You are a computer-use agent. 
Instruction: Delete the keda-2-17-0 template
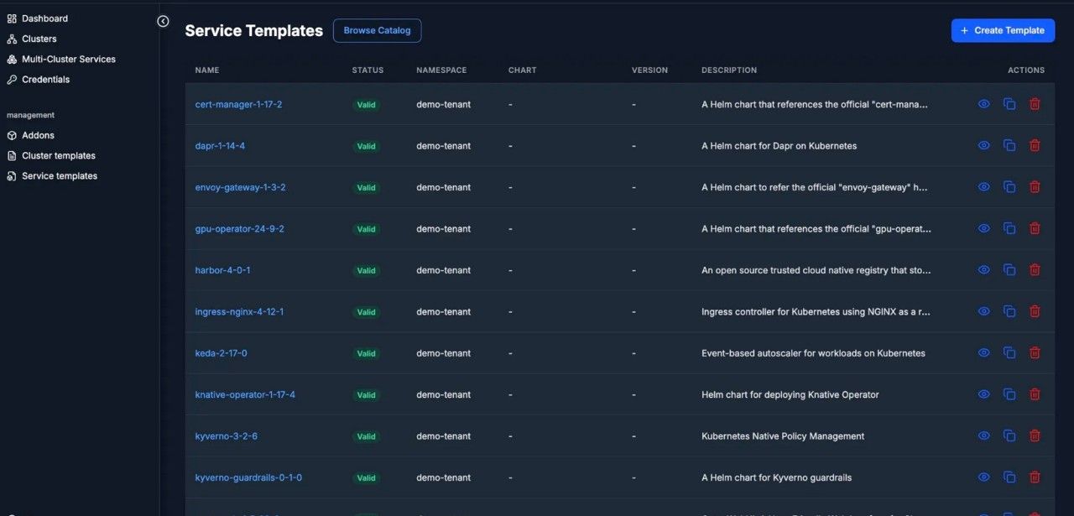[1035, 353]
